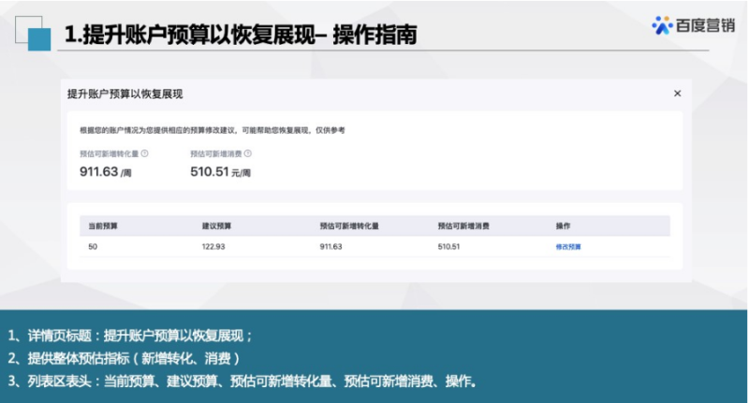This screenshot has width=749, height=403.
Task: Click note line 2 about 提供整体预估指标
Action: [124, 358]
